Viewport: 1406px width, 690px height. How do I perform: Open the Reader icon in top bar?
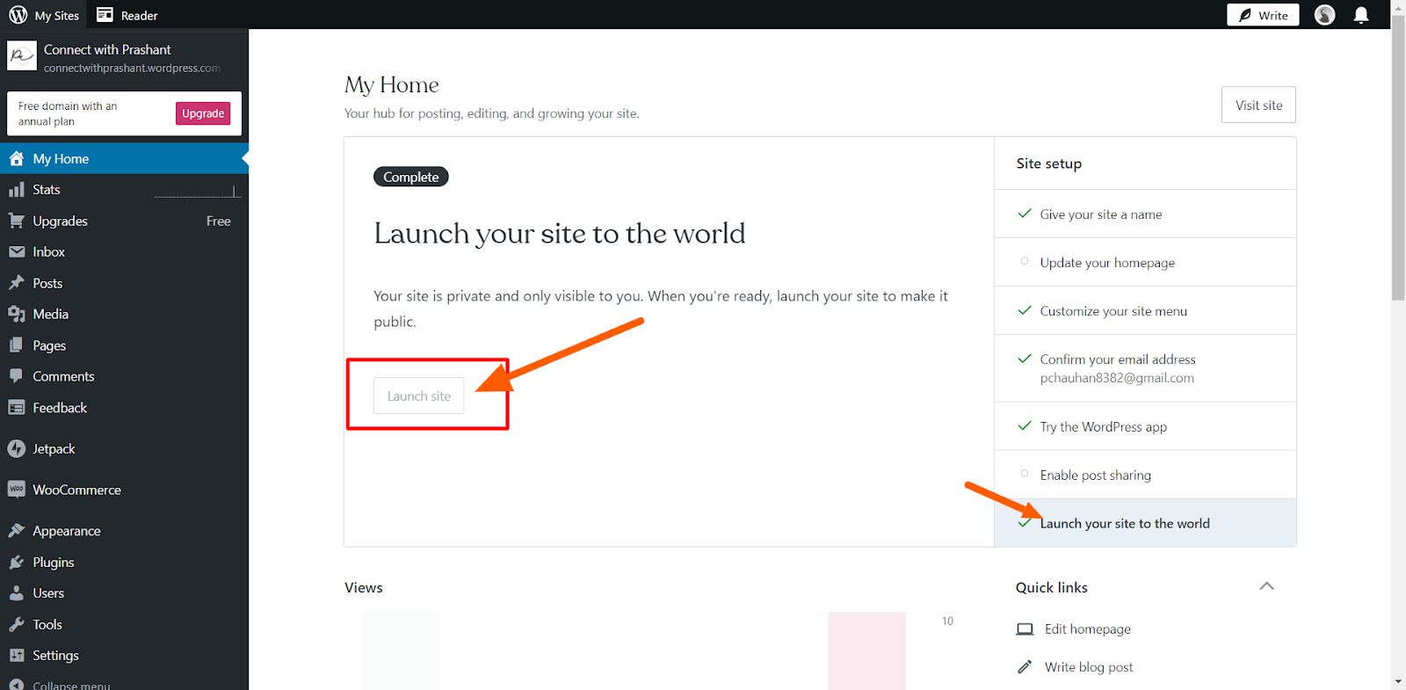pyautogui.click(x=105, y=15)
